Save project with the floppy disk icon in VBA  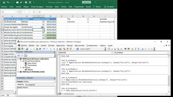(x=27, y=49)
